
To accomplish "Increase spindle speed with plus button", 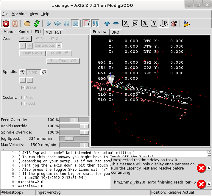I will click(x=30, y=80).
